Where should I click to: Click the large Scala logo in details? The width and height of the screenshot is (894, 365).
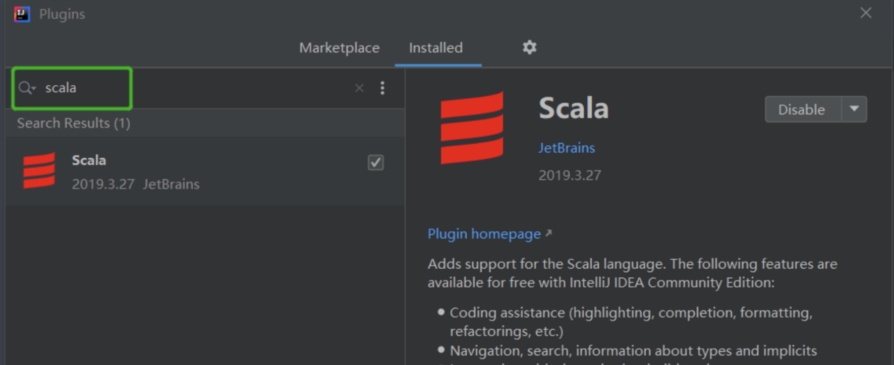(472, 128)
